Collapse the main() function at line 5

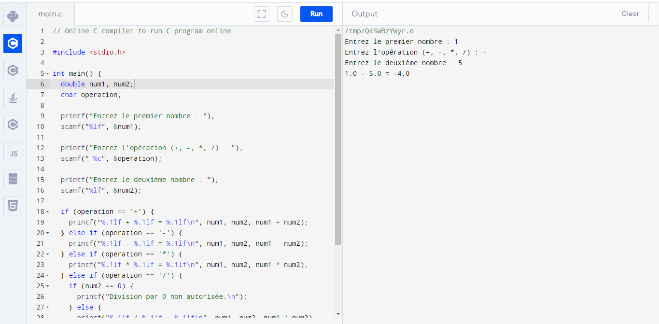pos(47,74)
